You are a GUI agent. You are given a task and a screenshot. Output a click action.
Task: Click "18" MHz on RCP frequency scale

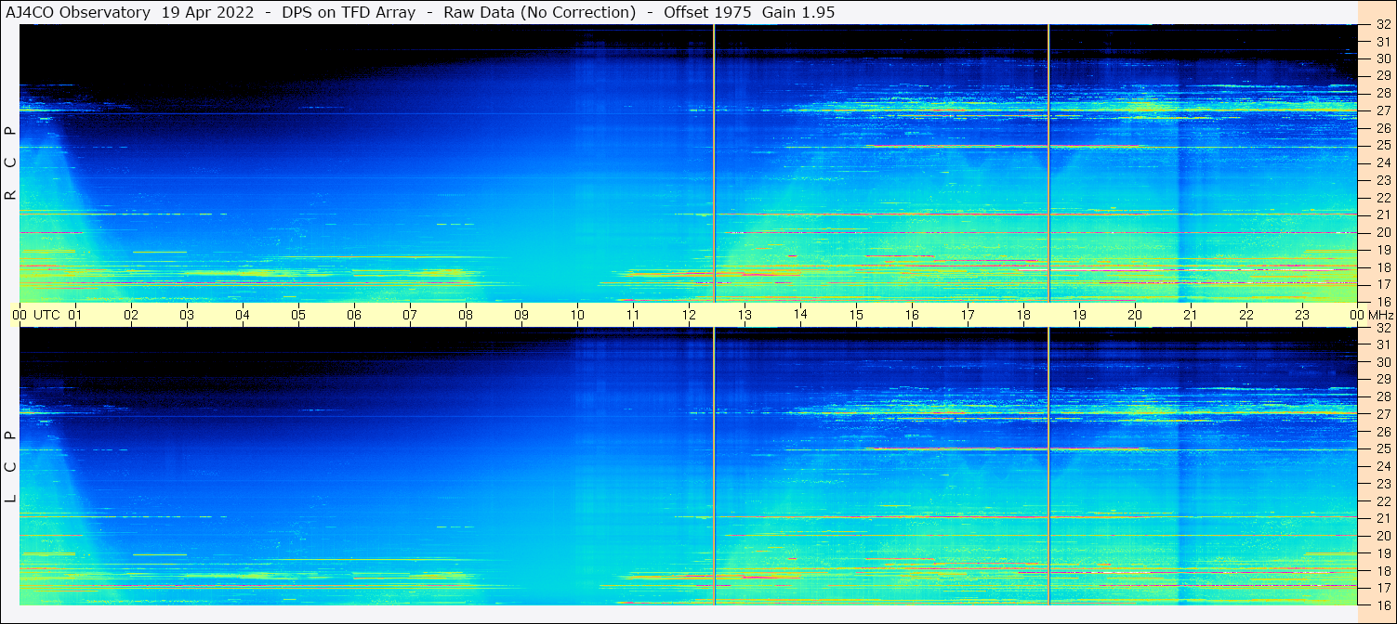pos(1383,267)
